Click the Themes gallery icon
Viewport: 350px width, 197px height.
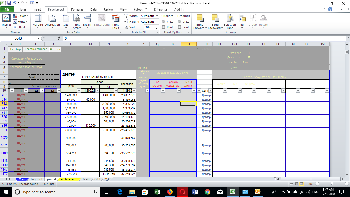click(6, 21)
